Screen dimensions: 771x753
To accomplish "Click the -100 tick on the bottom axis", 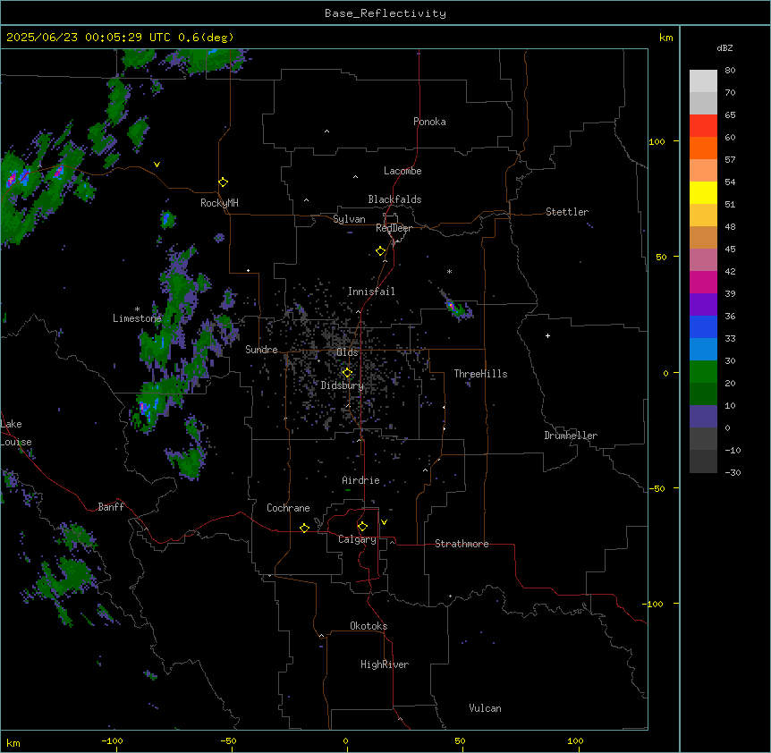I will [112, 740].
